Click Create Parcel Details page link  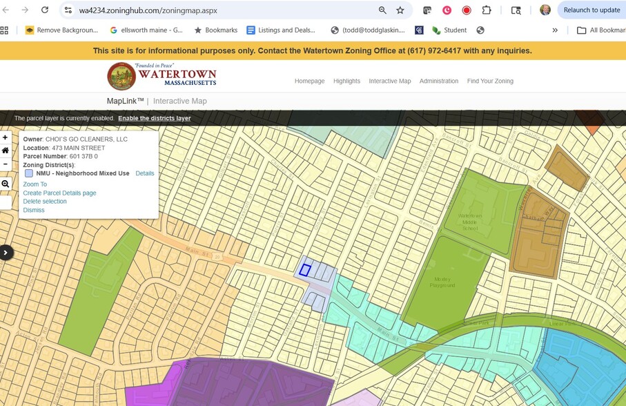click(59, 193)
